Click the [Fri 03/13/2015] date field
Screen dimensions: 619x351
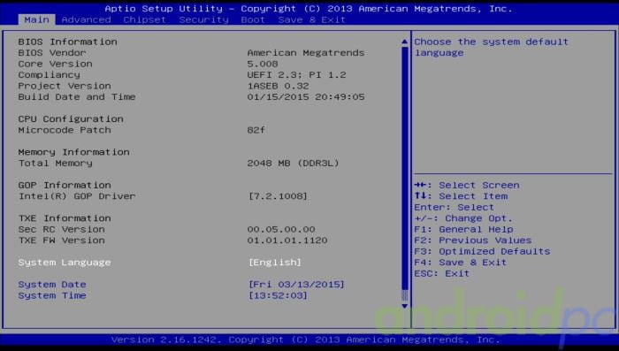[x=296, y=285]
